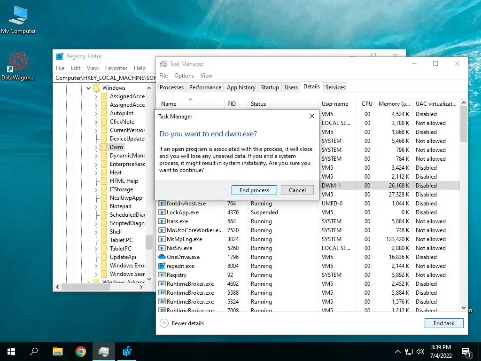
Task: Open network status tray icon
Action: [409, 352]
